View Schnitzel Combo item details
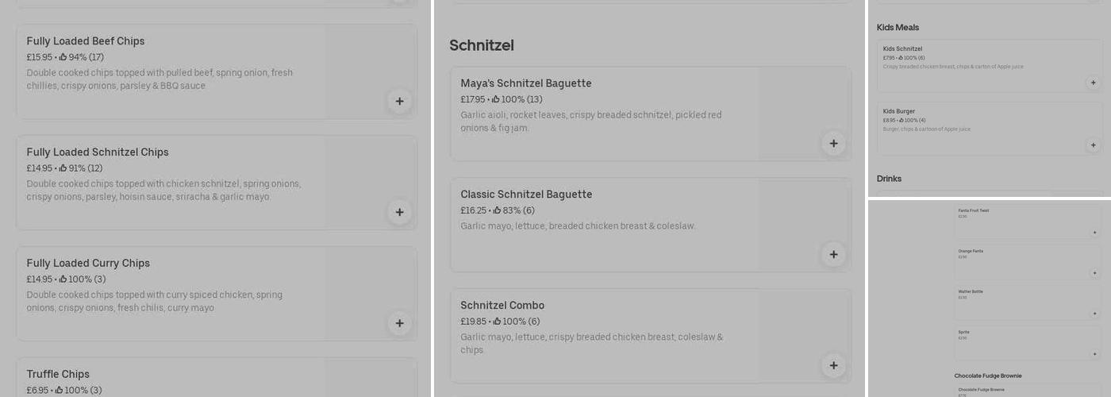1111x397 pixels. (x=502, y=306)
